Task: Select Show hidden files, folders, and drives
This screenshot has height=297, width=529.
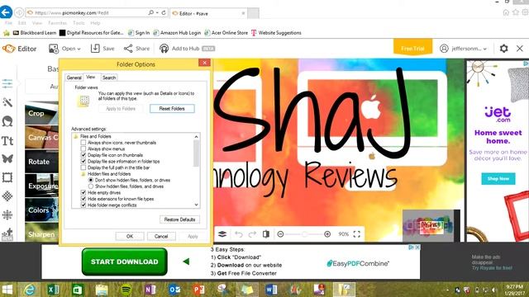Action: pos(91,186)
